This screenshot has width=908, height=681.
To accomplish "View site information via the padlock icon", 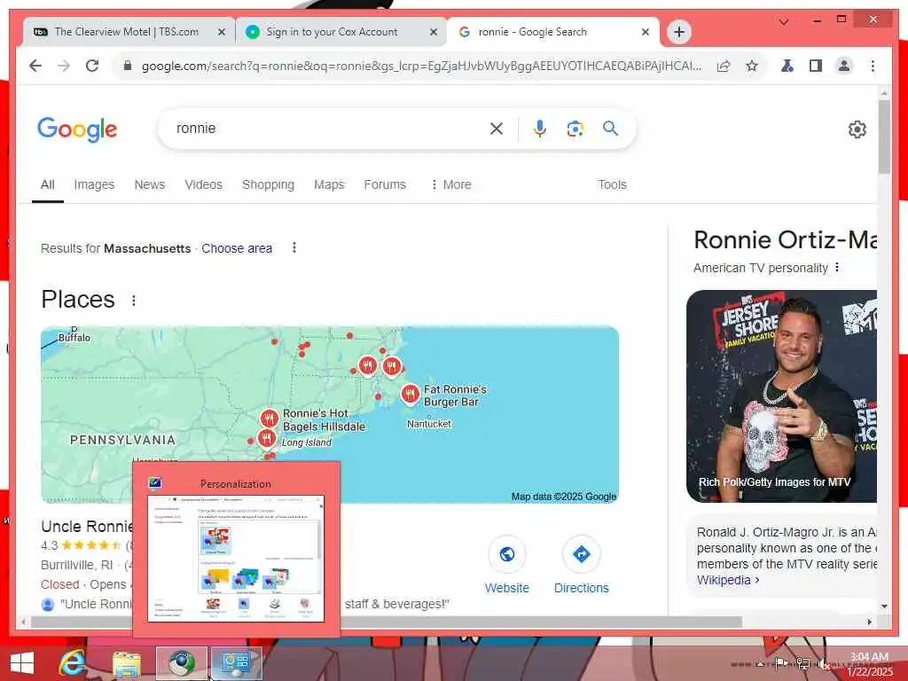I will [x=128, y=66].
